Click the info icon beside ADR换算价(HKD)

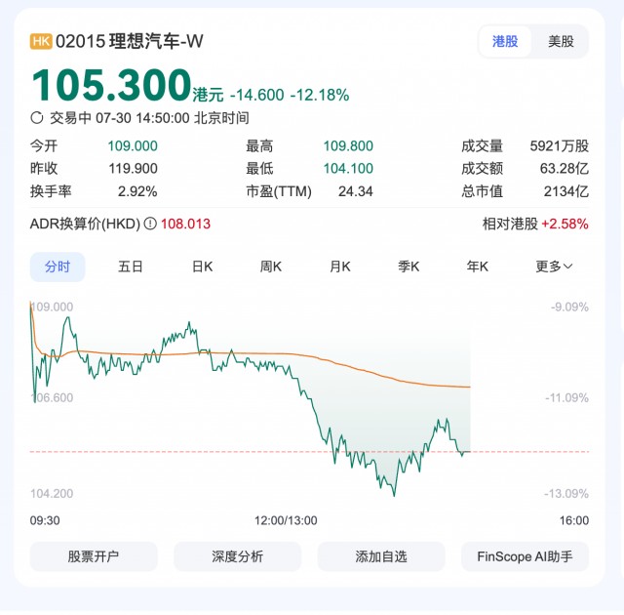(150, 224)
